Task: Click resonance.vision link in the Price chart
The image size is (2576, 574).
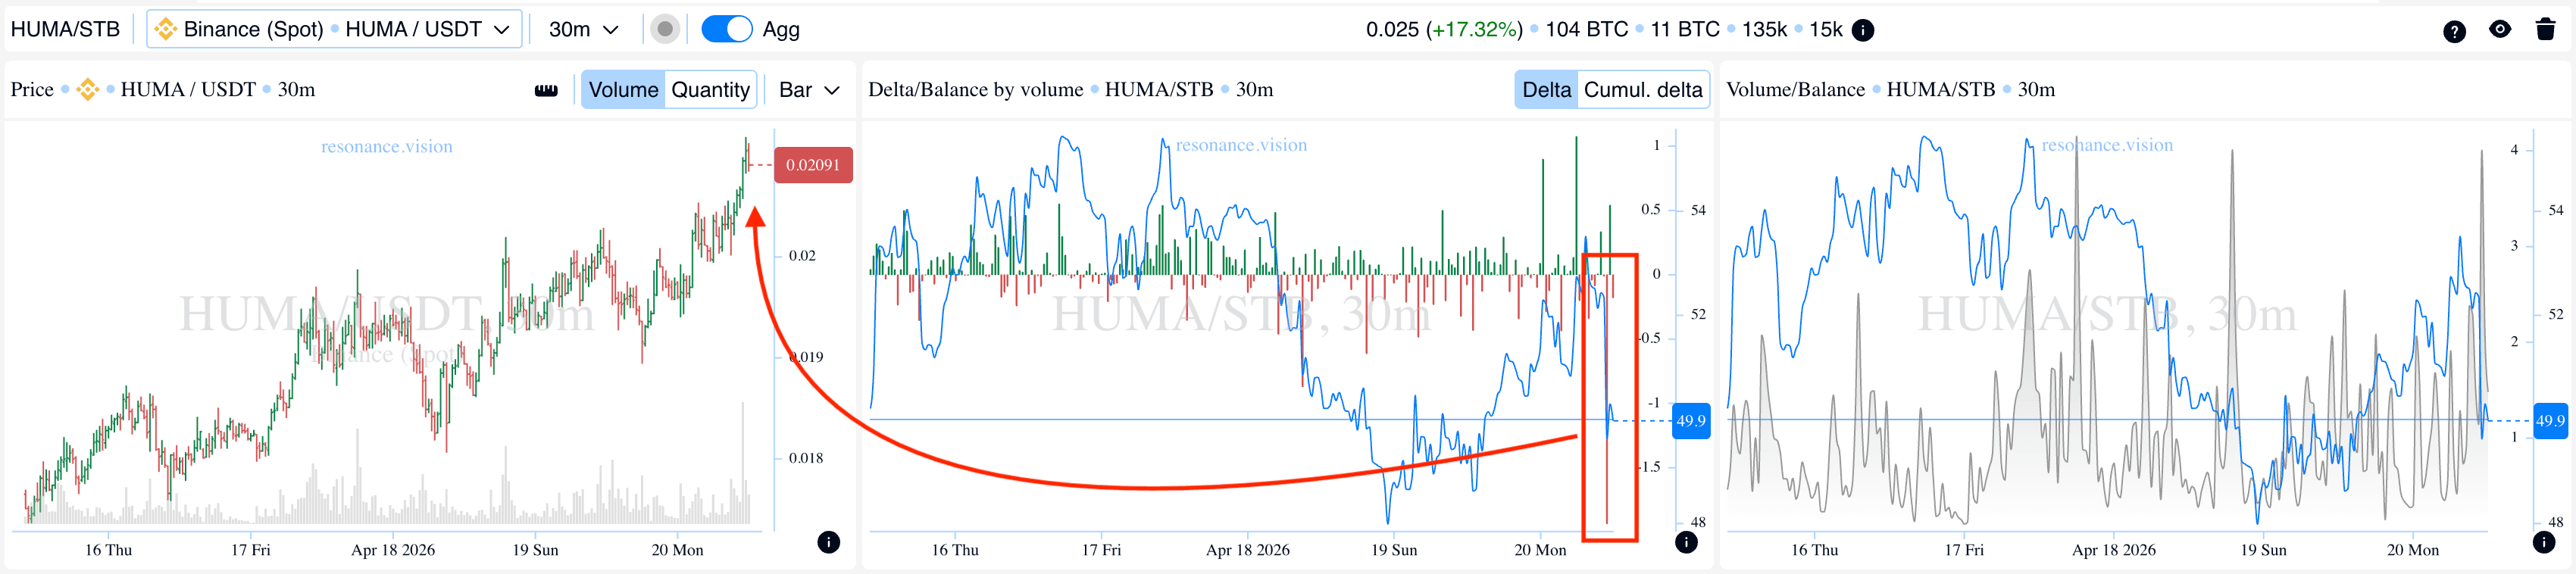Action: pos(386,147)
